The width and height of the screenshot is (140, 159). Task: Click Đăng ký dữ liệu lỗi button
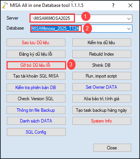pos(36,54)
